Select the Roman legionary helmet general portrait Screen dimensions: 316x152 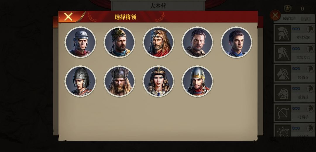[x=80, y=42]
